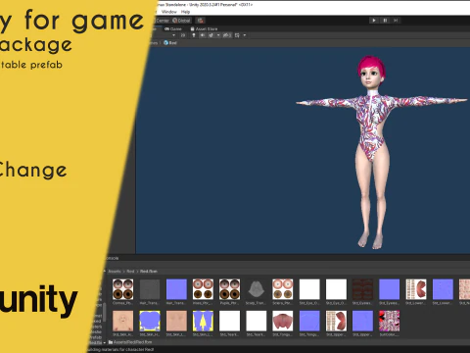470x353 pixels.
Task: Click the Assets breadcrumb in Project panel
Action: click(x=115, y=272)
